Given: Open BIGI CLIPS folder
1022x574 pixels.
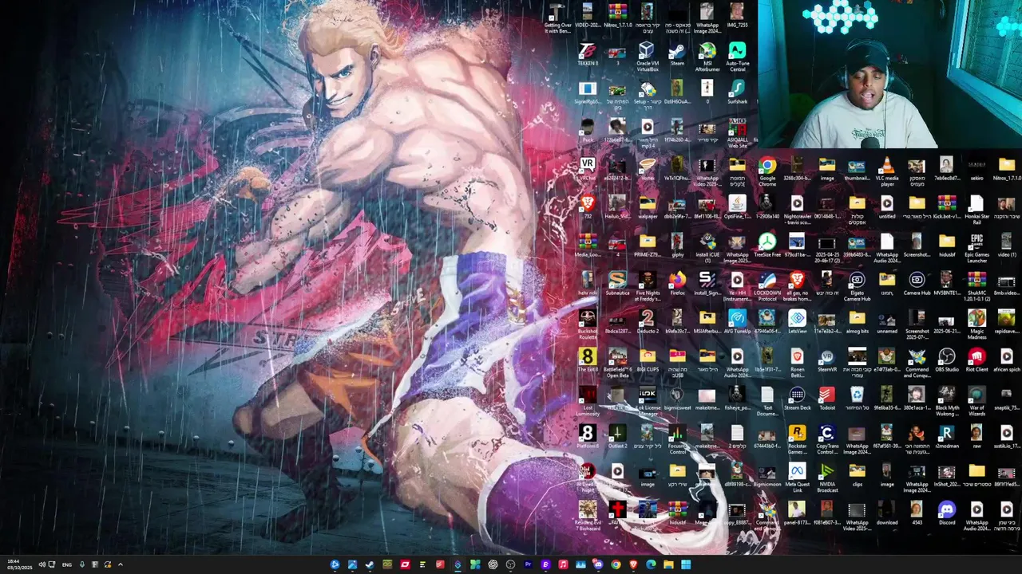Looking at the screenshot, I should [648, 360].
